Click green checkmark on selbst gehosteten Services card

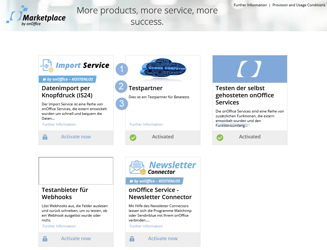(220, 137)
